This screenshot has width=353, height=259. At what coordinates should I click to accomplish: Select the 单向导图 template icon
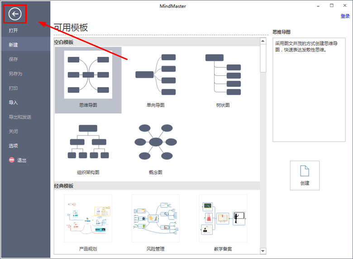click(156, 74)
